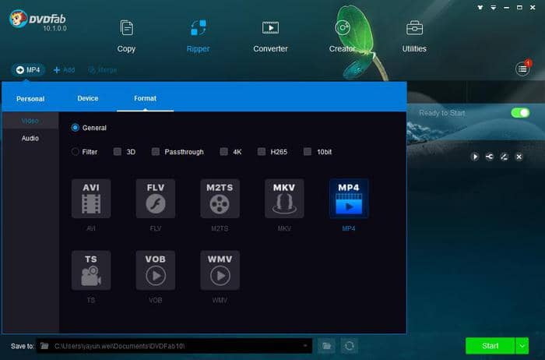The image size is (545, 360).
Task: Choose the MKV output format
Action: [x=284, y=199]
